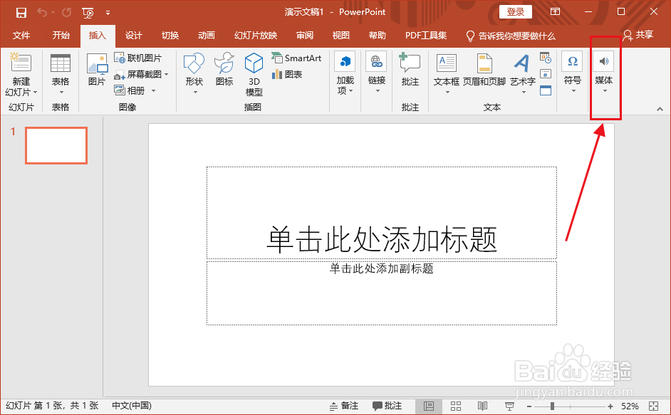Collapse the ribbon with the chevron arrow
The image size is (671, 415).
pyautogui.click(x=659, y=110)
